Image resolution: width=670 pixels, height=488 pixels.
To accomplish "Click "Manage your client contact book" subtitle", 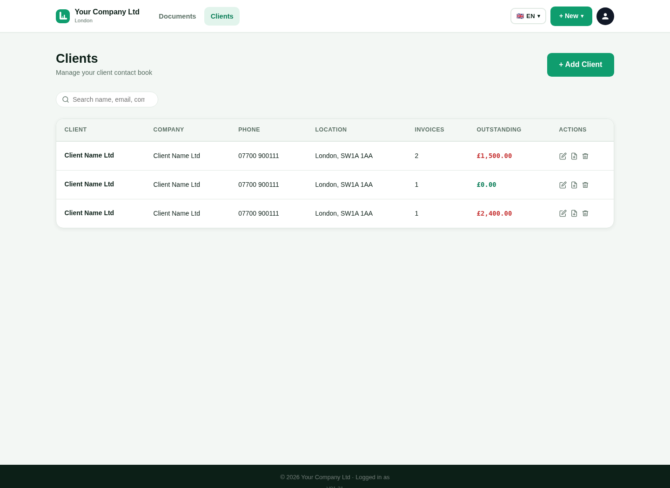I will 104,73.
